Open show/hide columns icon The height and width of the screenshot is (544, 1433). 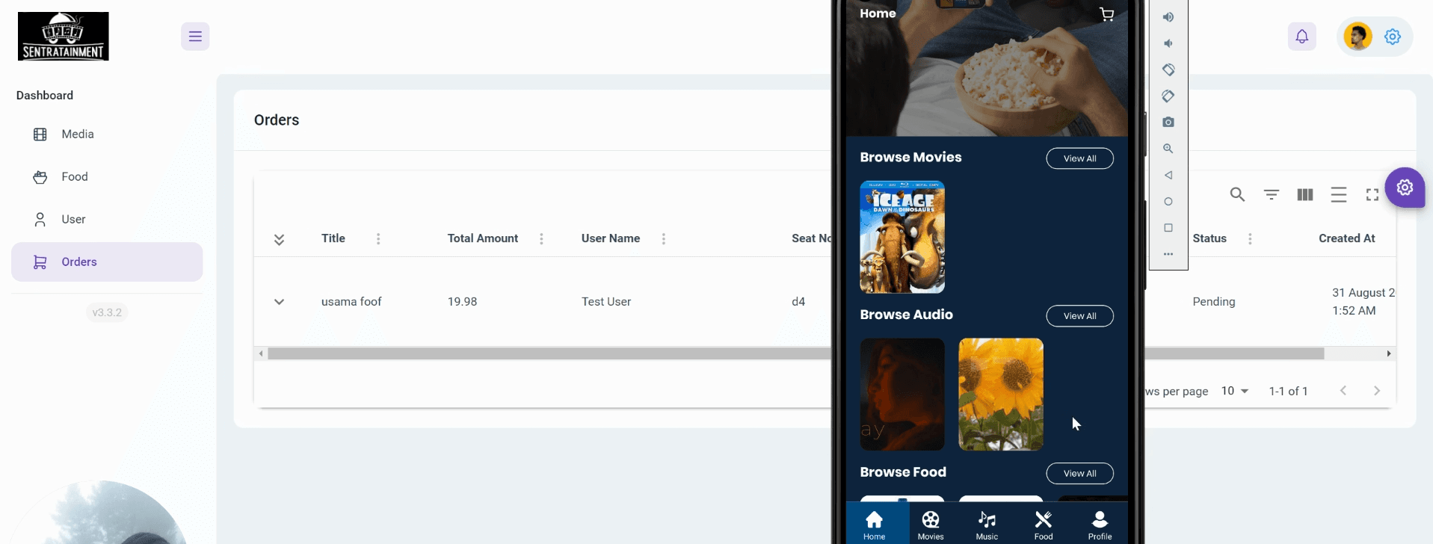pyautogui.click(x=1304, y=195)
